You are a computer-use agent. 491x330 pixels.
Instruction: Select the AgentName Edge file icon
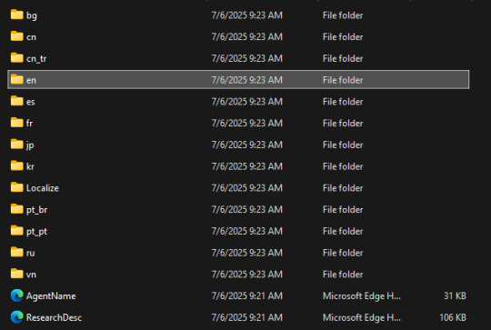[x=17, y=295]
